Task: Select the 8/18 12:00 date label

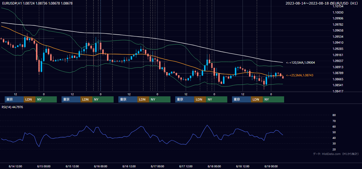Action: click(x=242, y=166)
